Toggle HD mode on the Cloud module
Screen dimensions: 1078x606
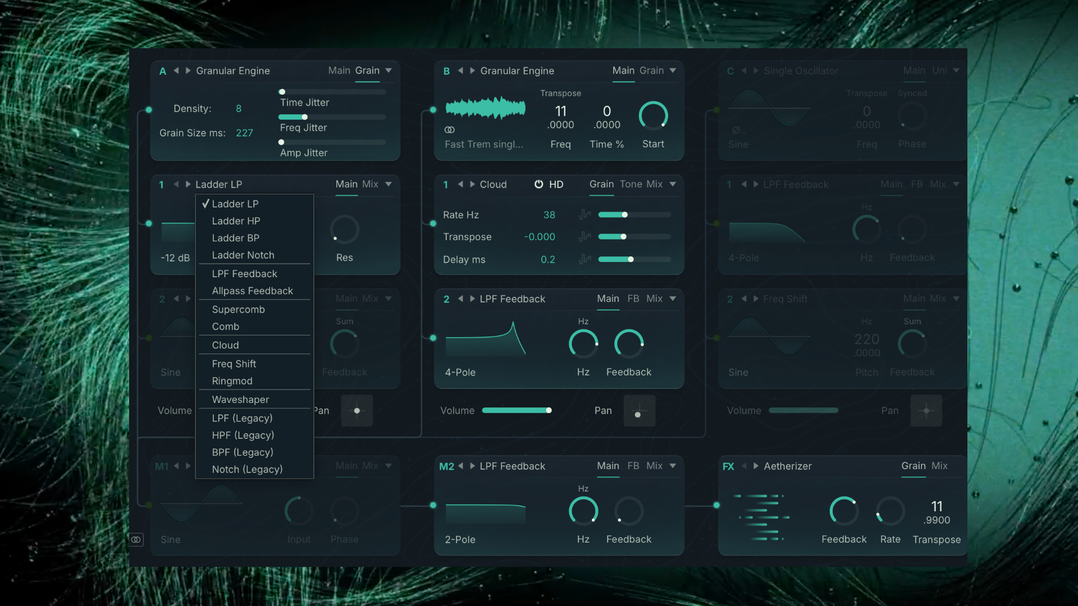coord(556,184)
